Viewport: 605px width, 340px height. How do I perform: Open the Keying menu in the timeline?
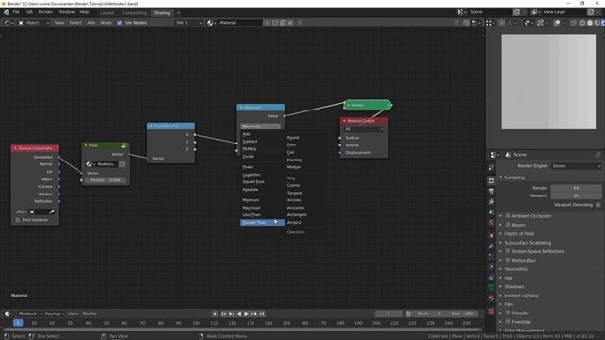point(55,314)
